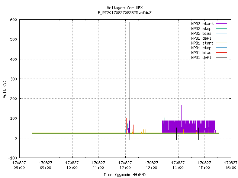The image size is (238, 178).
Task: Click the x-axis tick 170827 10:00
Action: click(x=72, y=165)
